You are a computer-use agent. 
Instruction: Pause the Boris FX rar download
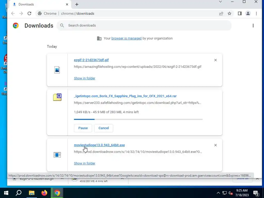click(83, 128)
